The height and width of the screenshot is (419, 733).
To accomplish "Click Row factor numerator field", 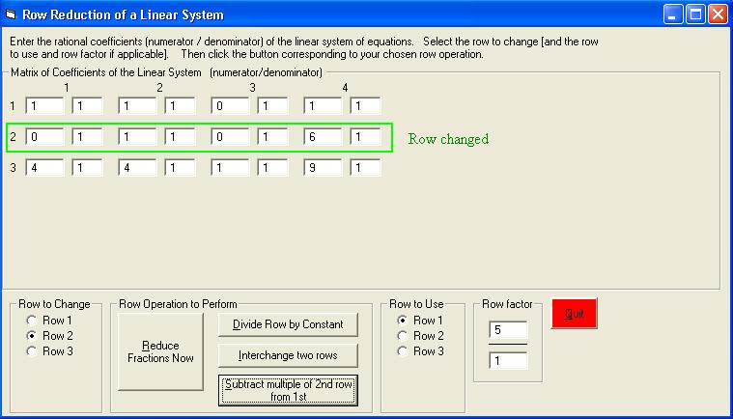I will [x=508, y=330].
